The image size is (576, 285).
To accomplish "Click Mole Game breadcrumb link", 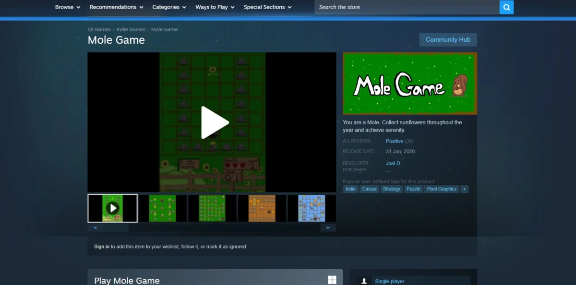I will (164, 29).
